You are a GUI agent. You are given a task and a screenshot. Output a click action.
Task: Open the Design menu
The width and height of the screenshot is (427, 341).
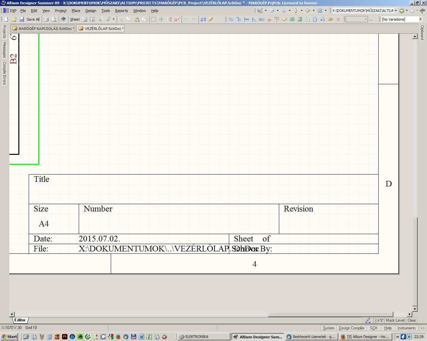91,11
